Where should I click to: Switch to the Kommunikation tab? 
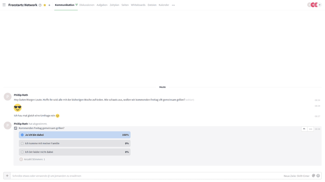click(65, 5)
